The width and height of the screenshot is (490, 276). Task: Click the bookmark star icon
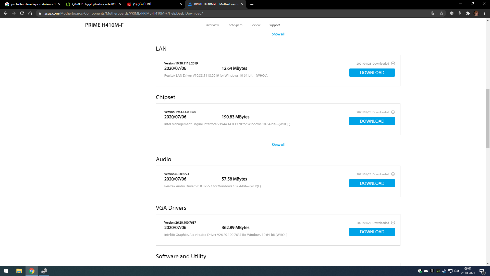tap(442, 13)
